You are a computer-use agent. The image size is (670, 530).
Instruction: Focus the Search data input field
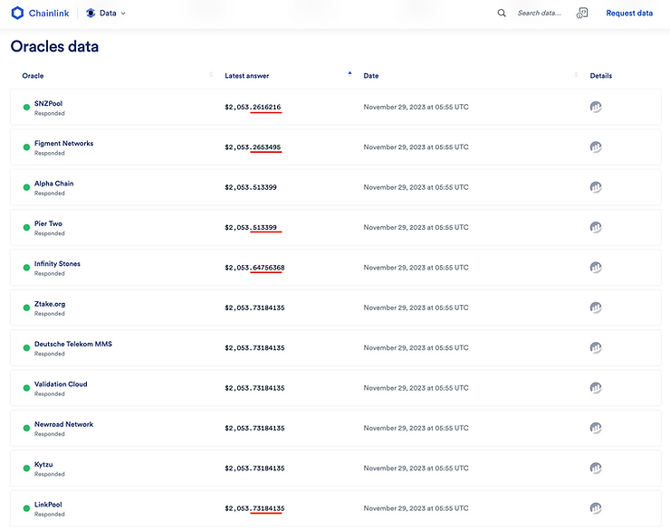[540, 14]
